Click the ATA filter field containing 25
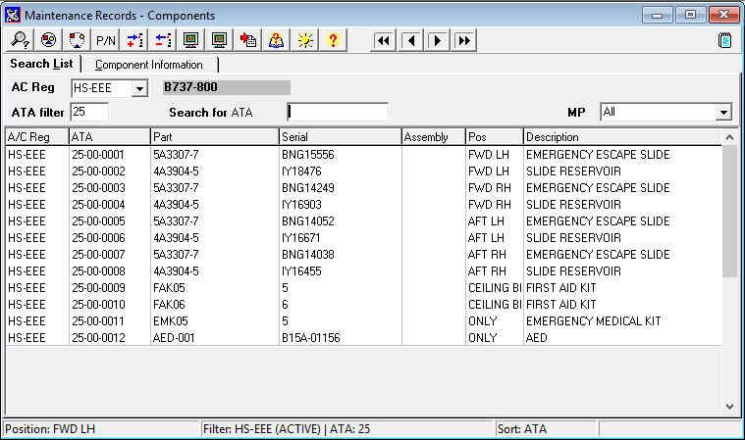The height and width of the screenshot is (440, 745). [x=89, y=112]
